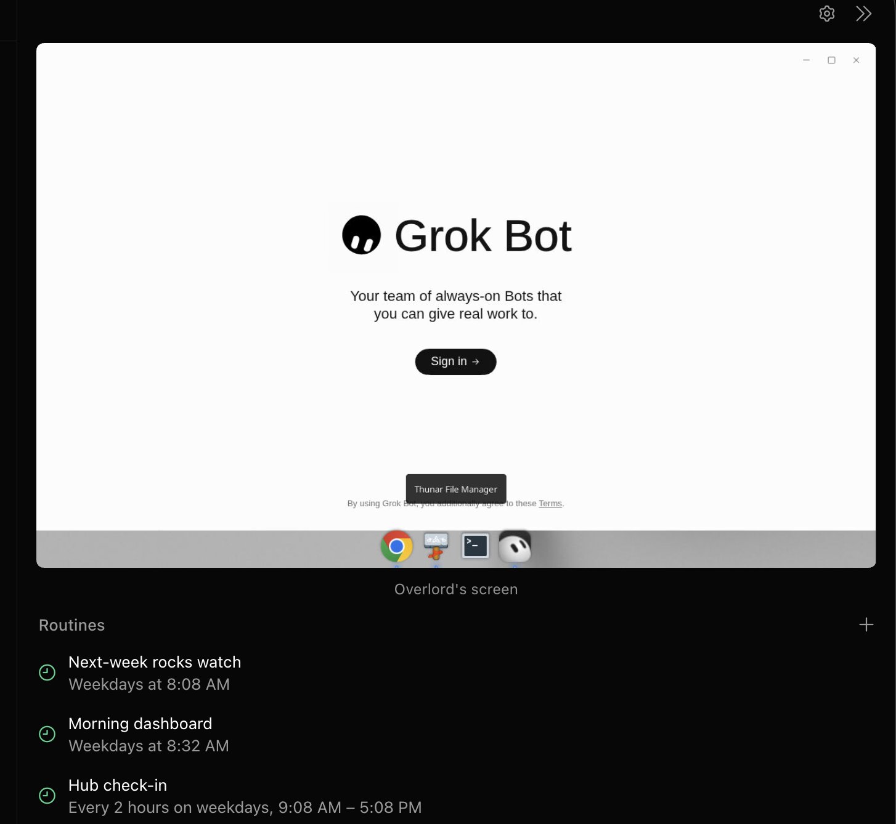Maximize the Grok Bot window
This screenshot has height=824, width=896.
tap(831, 60)
